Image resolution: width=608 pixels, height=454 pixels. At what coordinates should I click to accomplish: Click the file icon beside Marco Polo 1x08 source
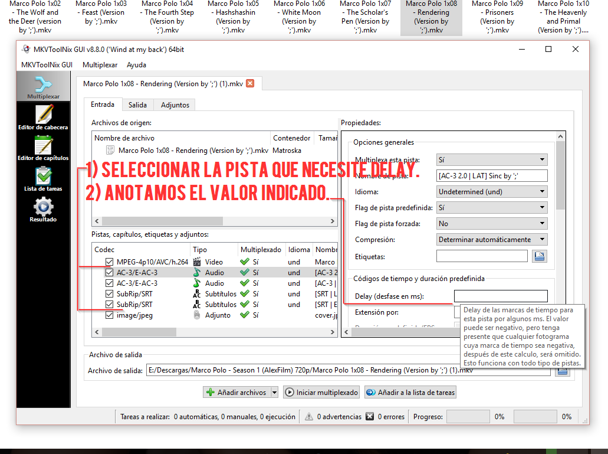[110, 150]
